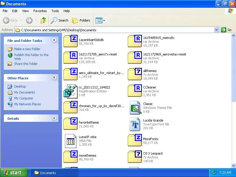Toggle the Folders pane button
The height and width of the screenshot is (177, 236).
81,20
